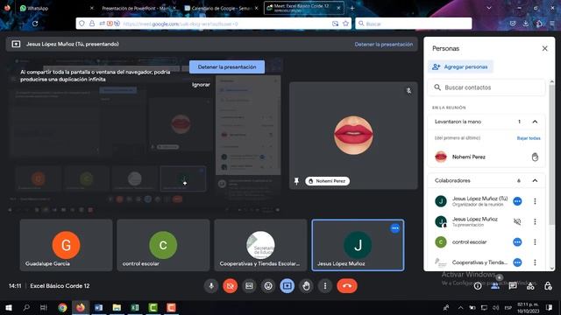Enable captions with the CC button
This screenshot has width=561, height=315.
click(x=249, y=286)
